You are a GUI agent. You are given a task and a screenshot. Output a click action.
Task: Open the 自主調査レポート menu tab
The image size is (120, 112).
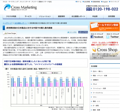(x=78, y=16)
